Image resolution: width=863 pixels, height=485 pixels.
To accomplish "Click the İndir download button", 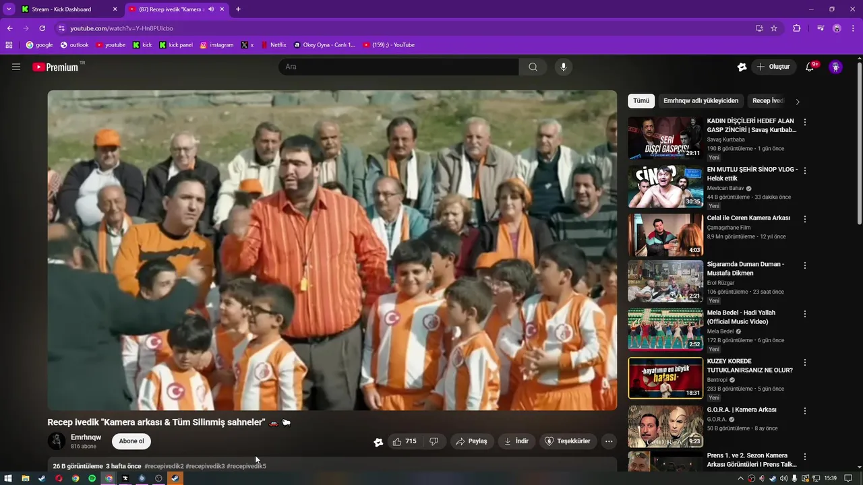I will tap(516, 441).
